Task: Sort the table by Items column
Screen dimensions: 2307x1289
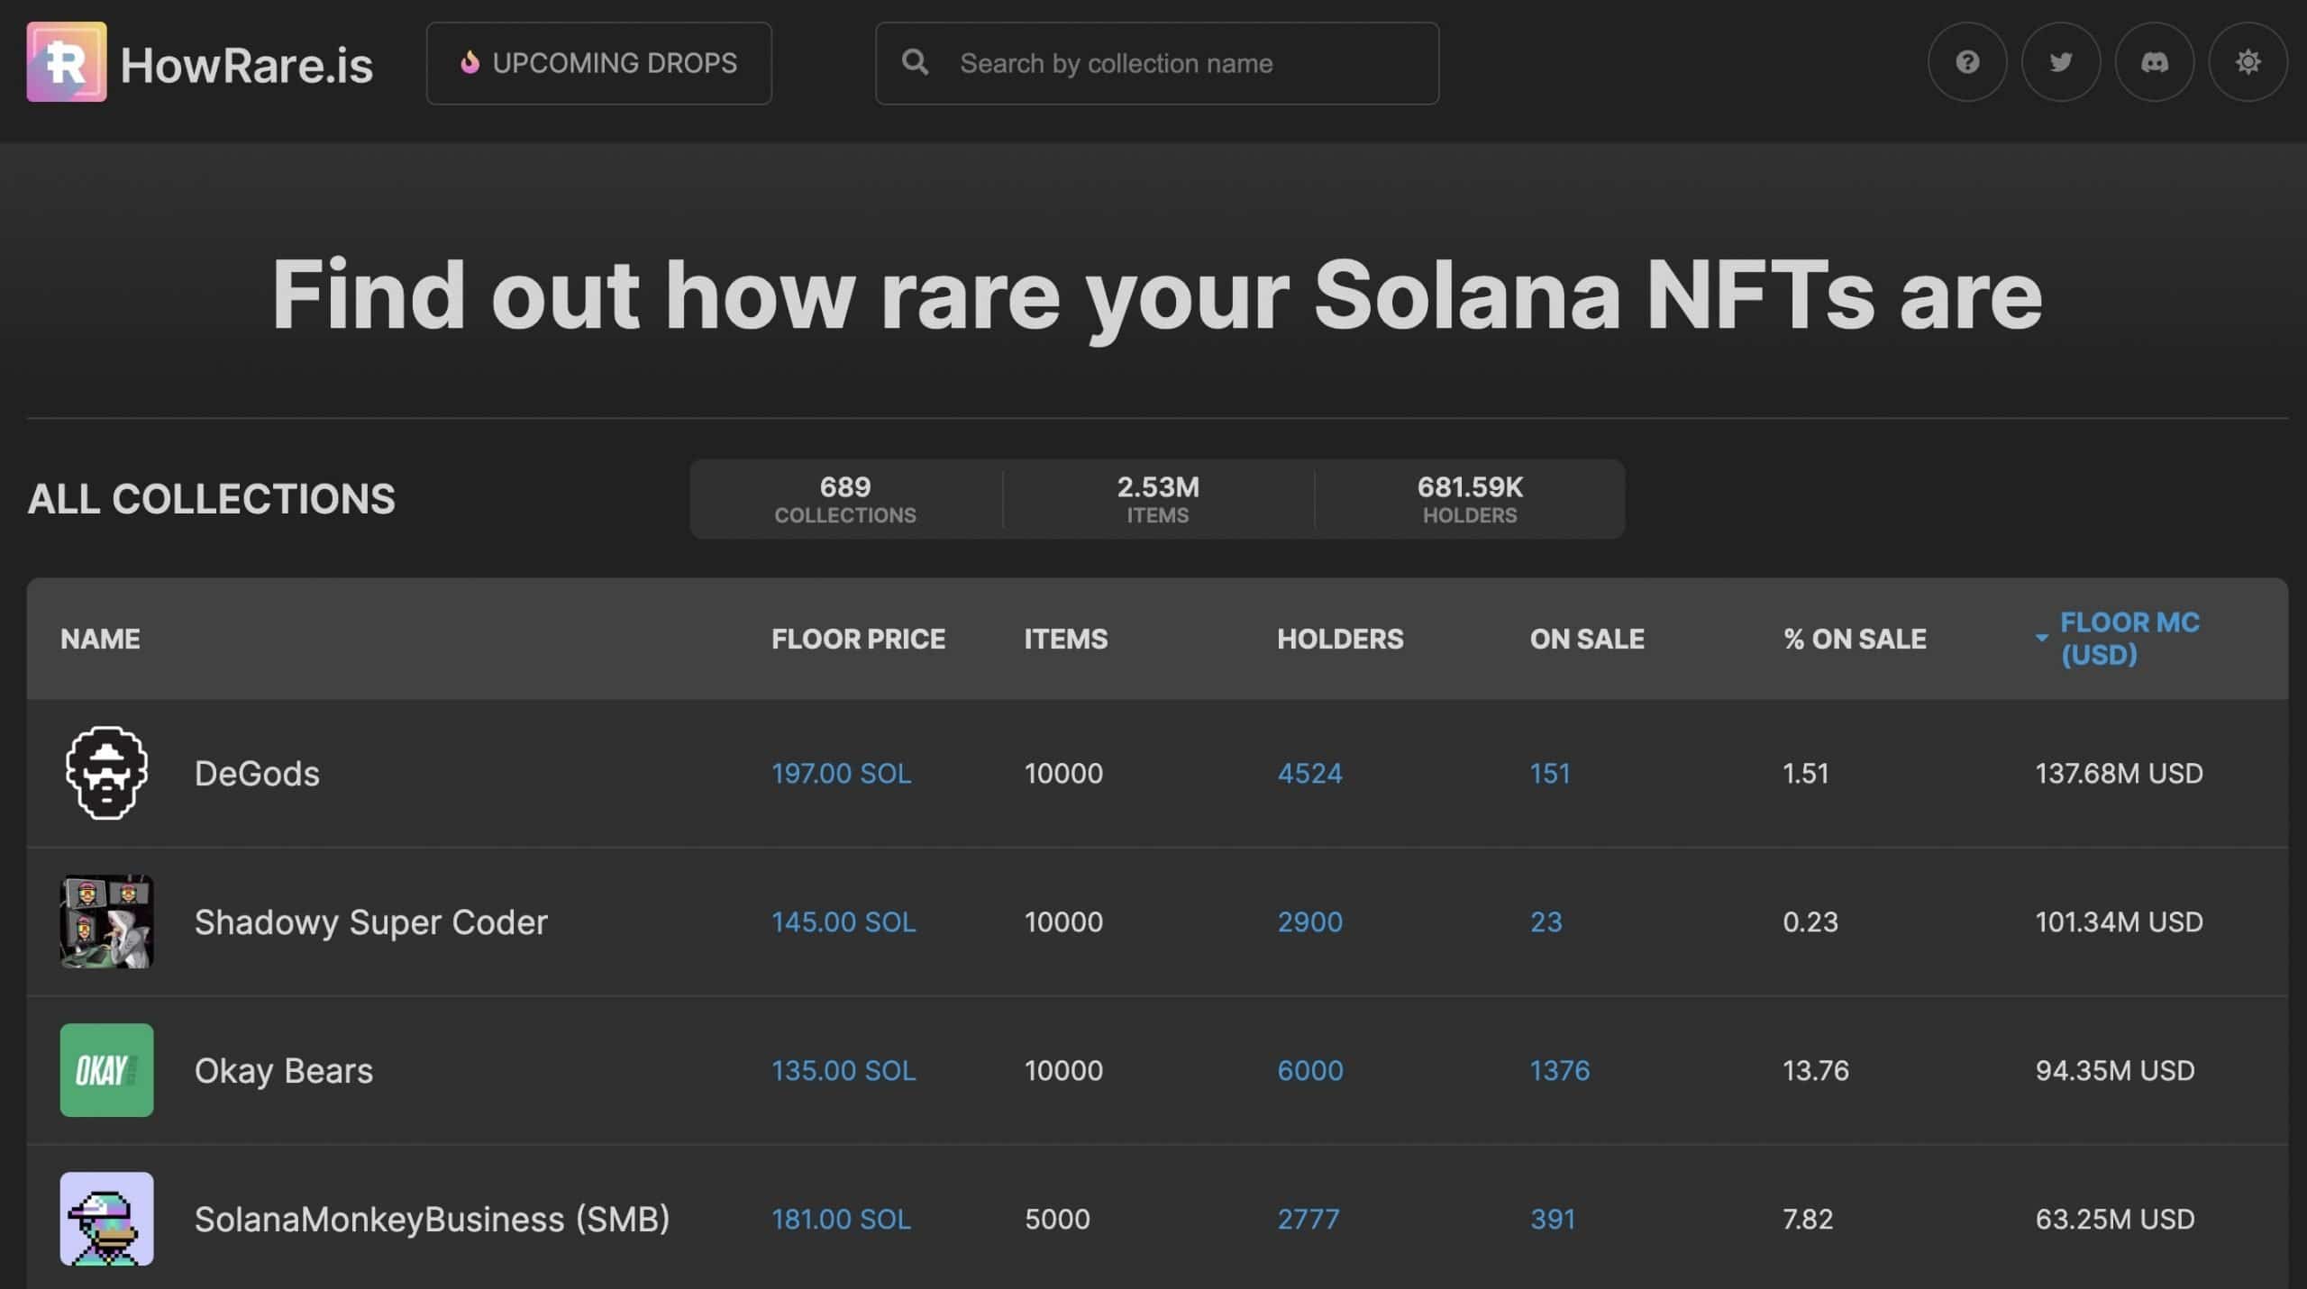Action: pos(1066,639)
